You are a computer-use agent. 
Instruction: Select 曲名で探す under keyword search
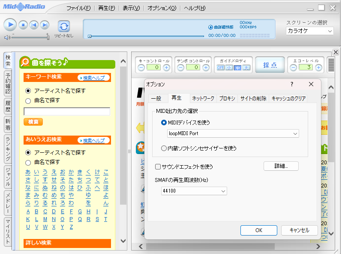click(x=28, y=100)
